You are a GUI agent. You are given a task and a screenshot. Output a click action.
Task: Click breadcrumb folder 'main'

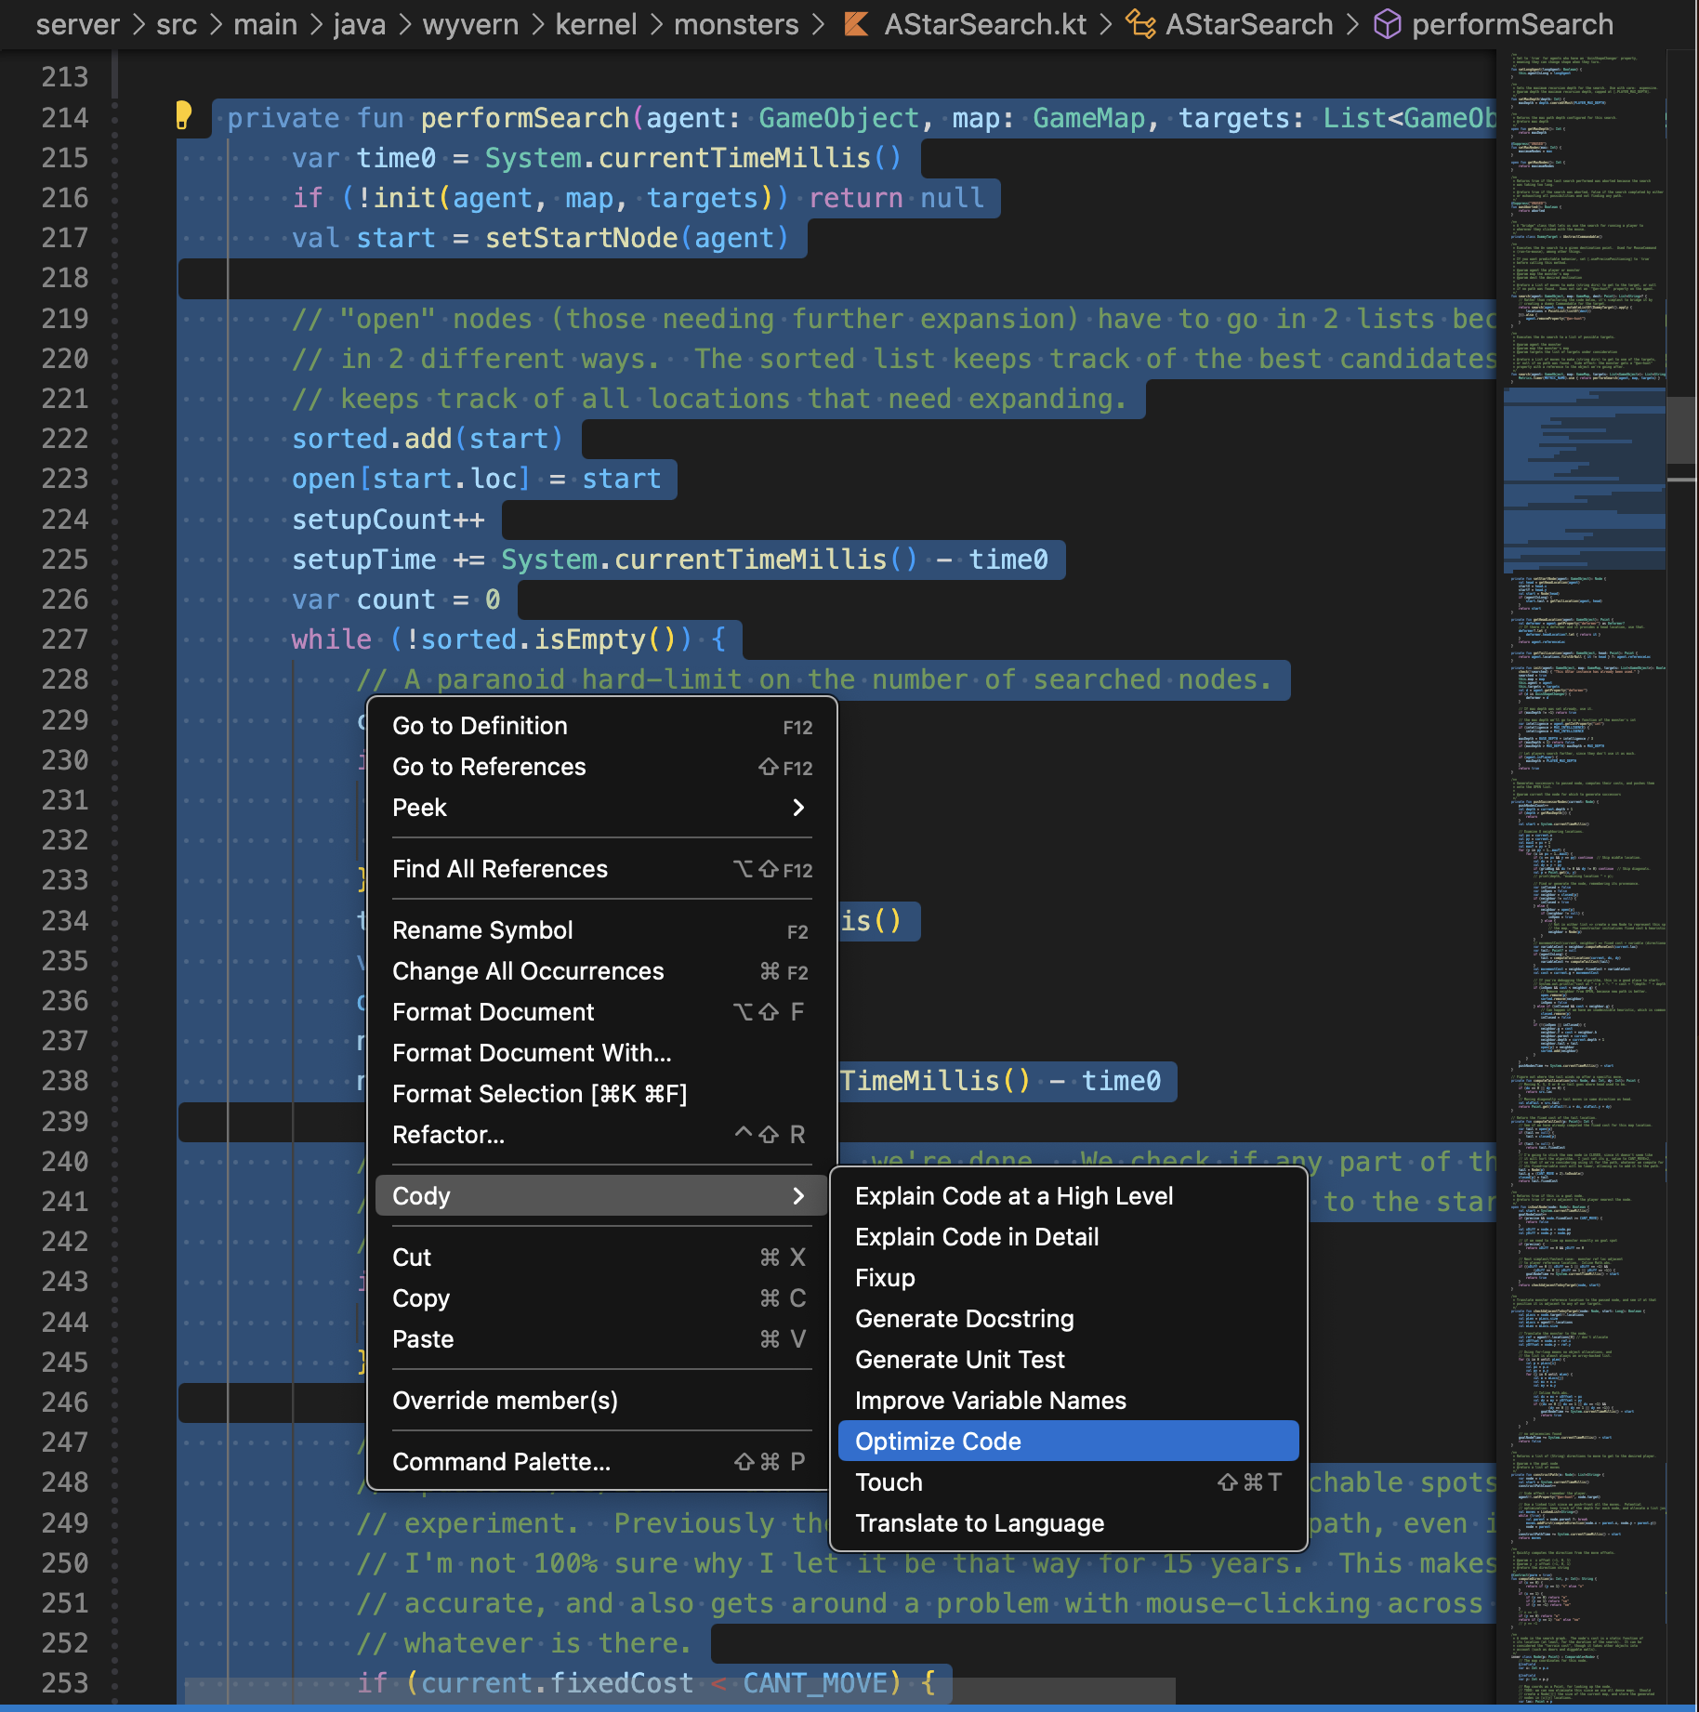(265, 24)
